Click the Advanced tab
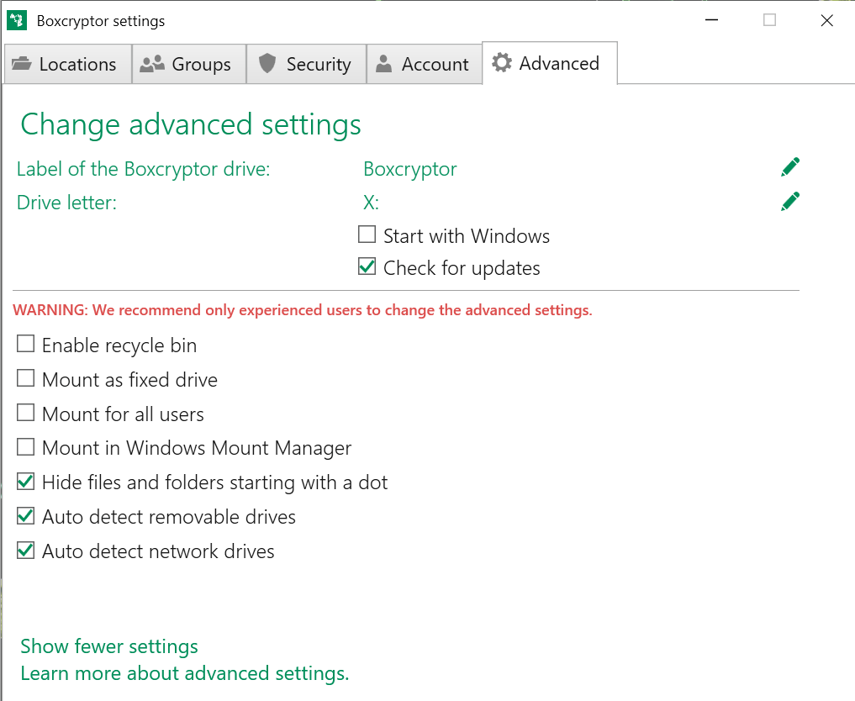The height and width of the screenshot is (701, 855). pyautogui.click(x=549, y=64)
